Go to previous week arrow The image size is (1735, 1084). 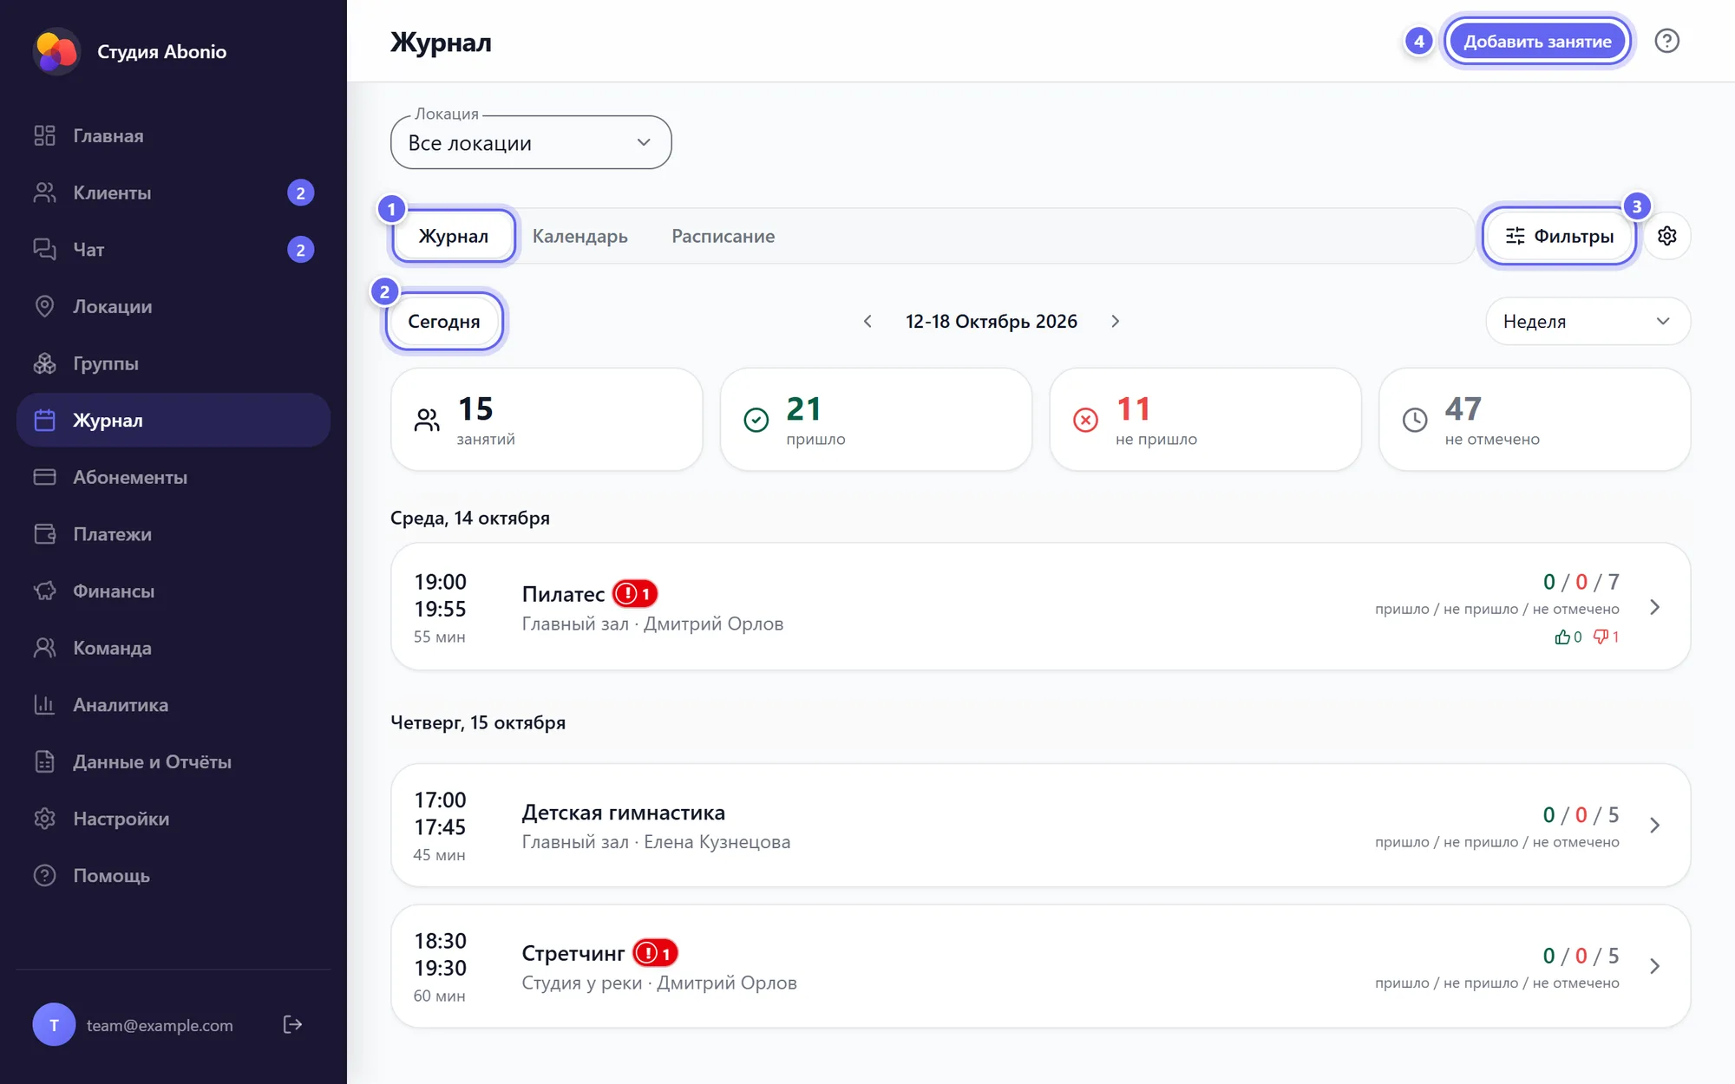point(867,322)
